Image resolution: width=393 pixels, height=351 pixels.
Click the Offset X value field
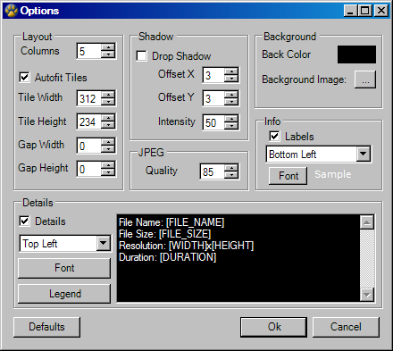(213, 75)
